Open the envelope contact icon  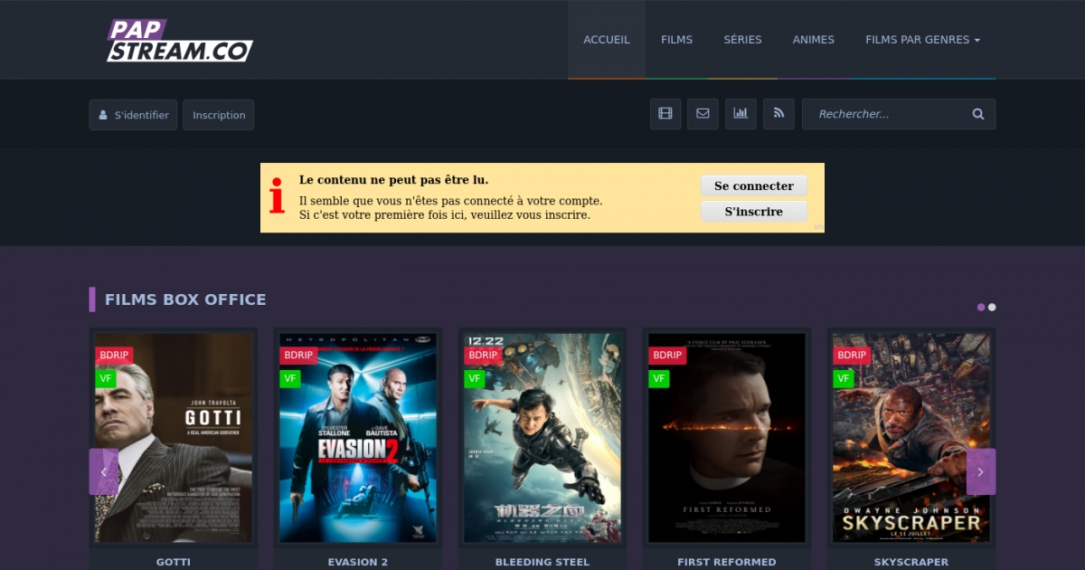[703, 114]
